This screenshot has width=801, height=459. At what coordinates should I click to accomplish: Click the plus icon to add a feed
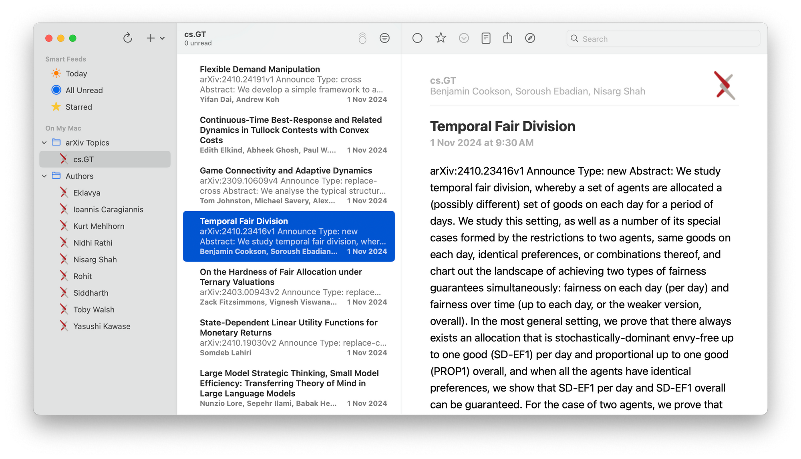[151, 38]
